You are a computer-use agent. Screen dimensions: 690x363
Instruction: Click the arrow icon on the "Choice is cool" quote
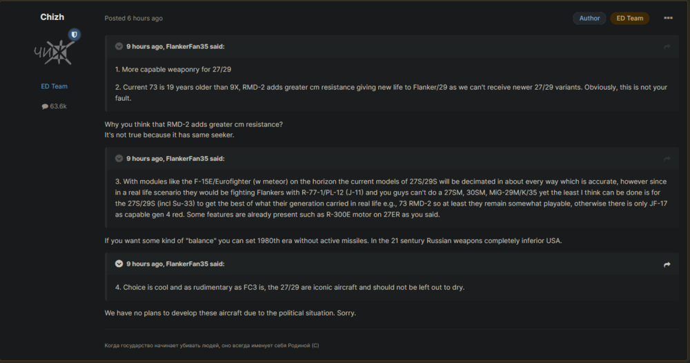click(x=667, y=264)
